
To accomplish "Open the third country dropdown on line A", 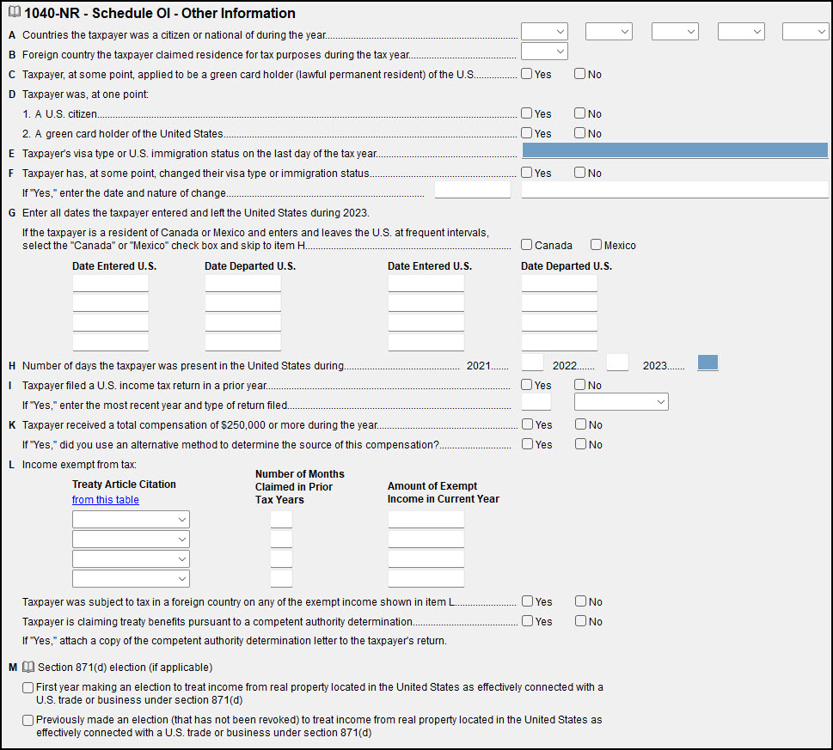I will tap(675, 32).
